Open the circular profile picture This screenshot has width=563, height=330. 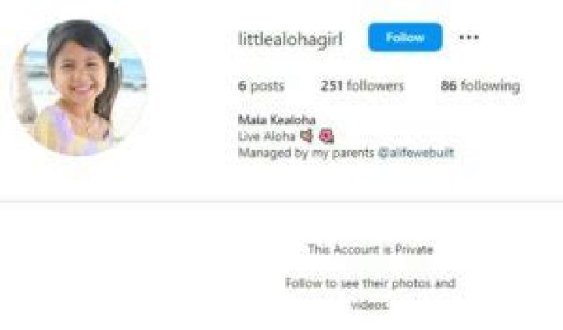[80, 88]
